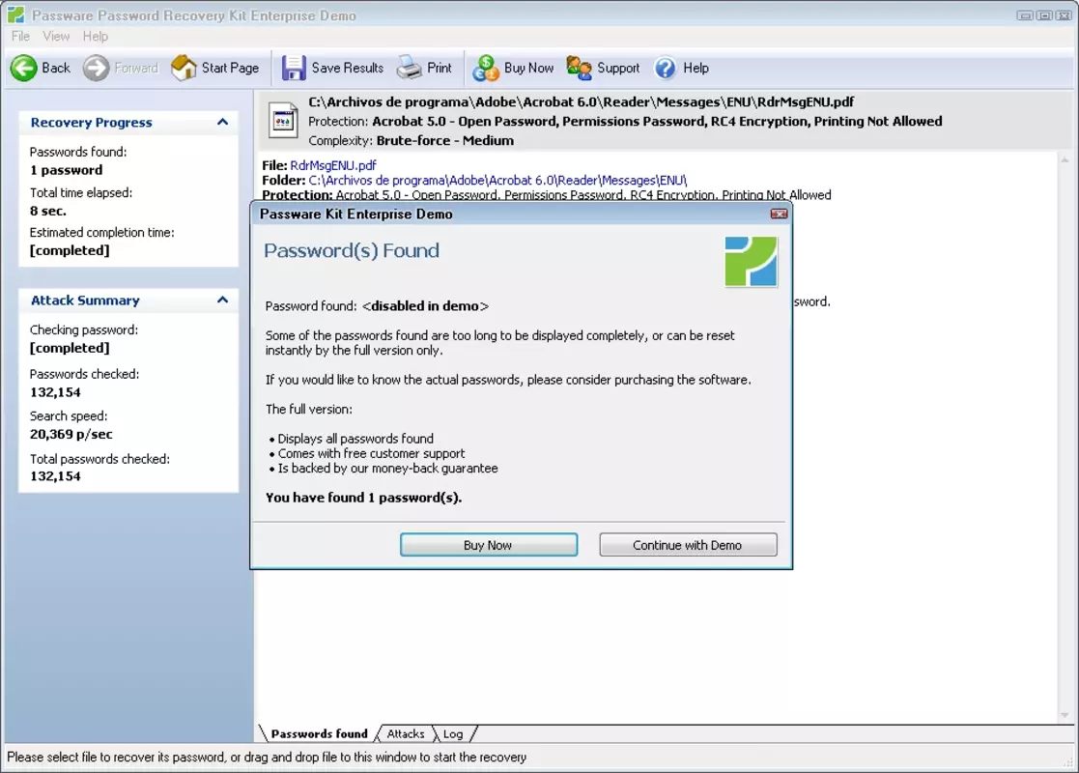
Task: Collapse the Attack Summary panel
Action: pos(222,301)
